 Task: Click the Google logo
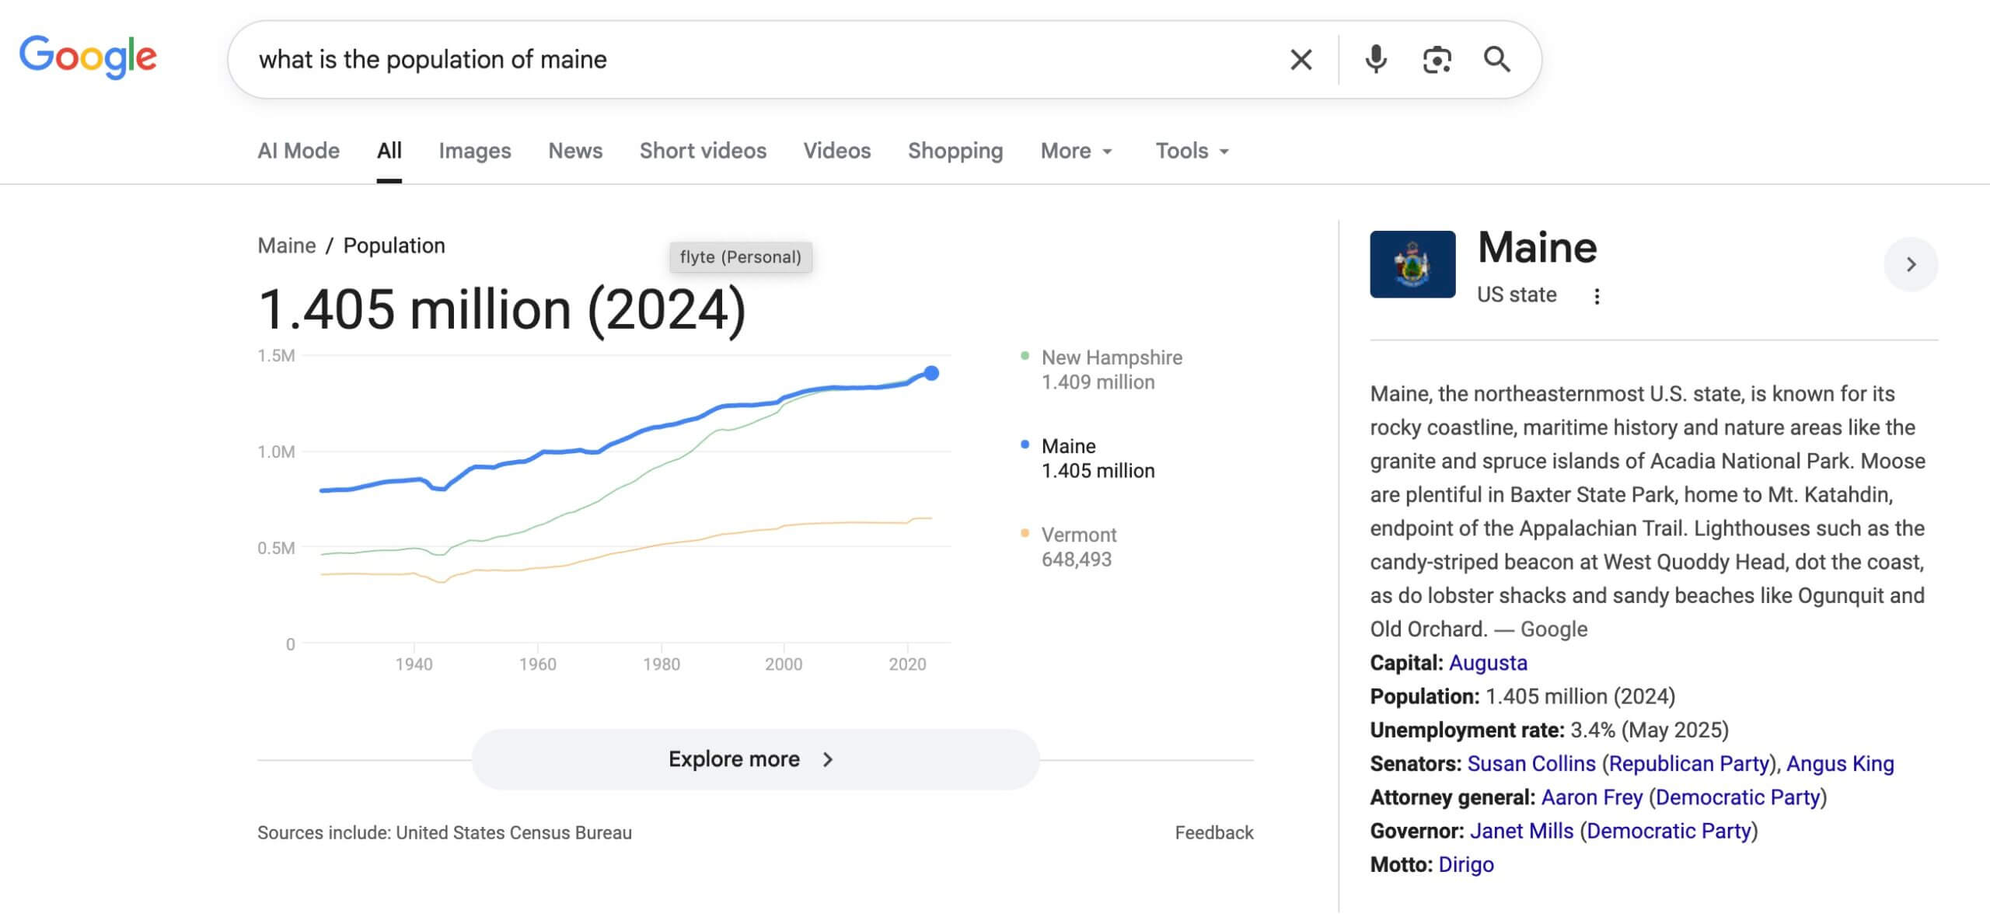88,58
